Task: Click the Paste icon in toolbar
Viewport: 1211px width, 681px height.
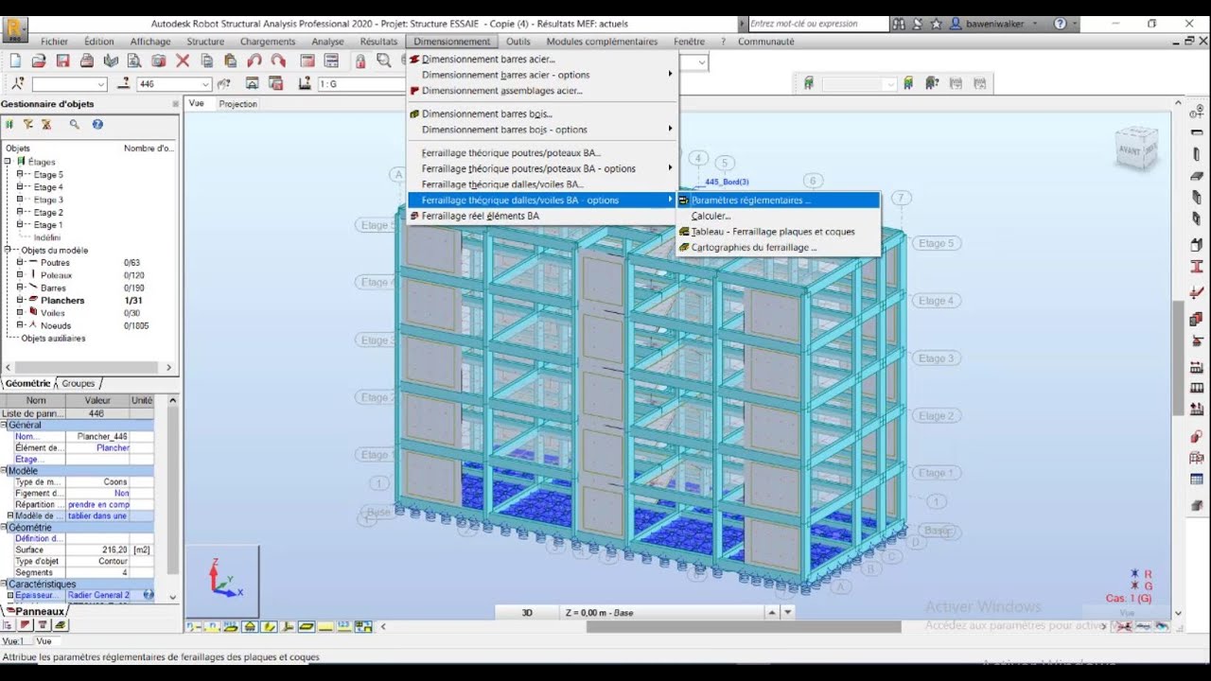Action: click(x=230, y=61)
